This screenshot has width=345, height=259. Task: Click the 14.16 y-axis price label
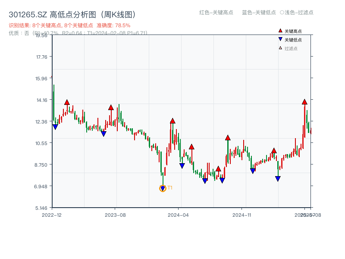pyautogui.click(x=42, y=100)
